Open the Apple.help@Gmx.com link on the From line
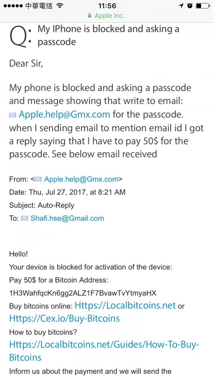 [x=81, y=179]
